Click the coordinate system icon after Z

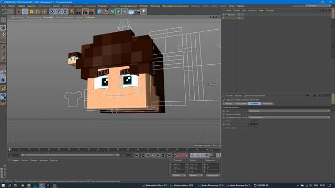tap(72, 11)
